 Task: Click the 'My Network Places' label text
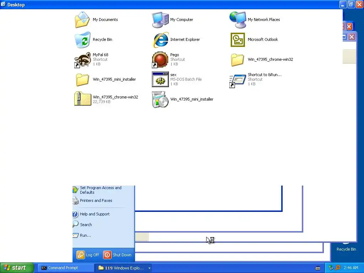pyautogui.click(x=264, y=20)
